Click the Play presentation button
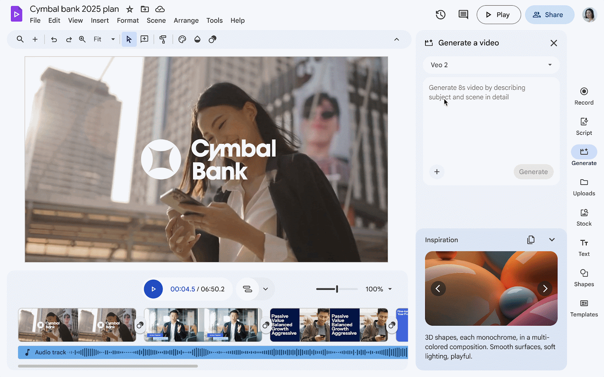The height and width of the screenshot is (377, 604). [498, 15]
